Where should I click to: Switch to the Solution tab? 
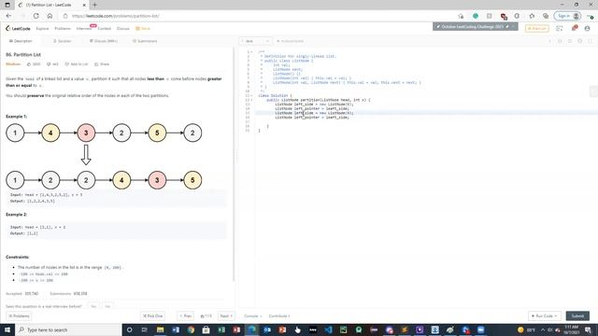point(63,41)
